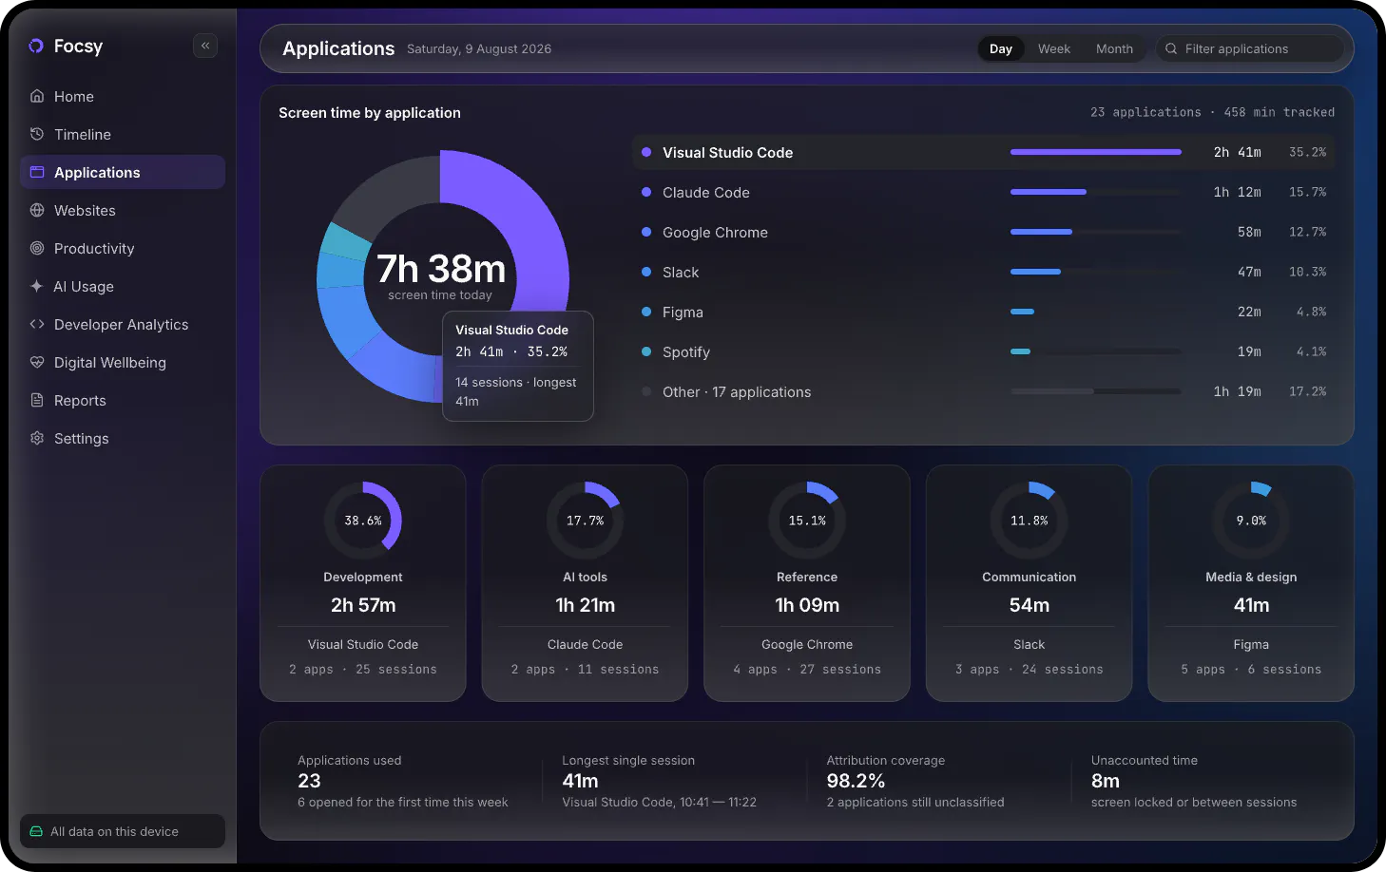
Task: Click the color dot beside Spotify
Action: pos(646,351)
